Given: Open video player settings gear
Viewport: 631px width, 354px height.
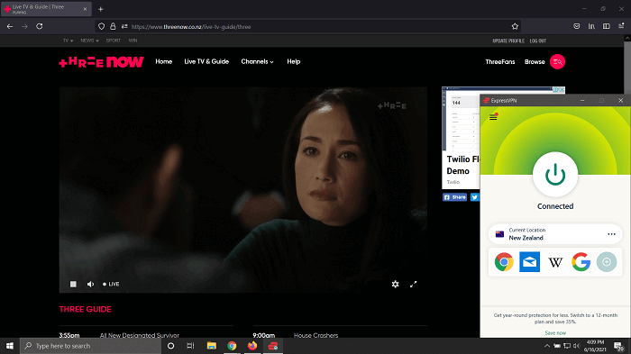Looking at the screenshot, I should (395, 284).
